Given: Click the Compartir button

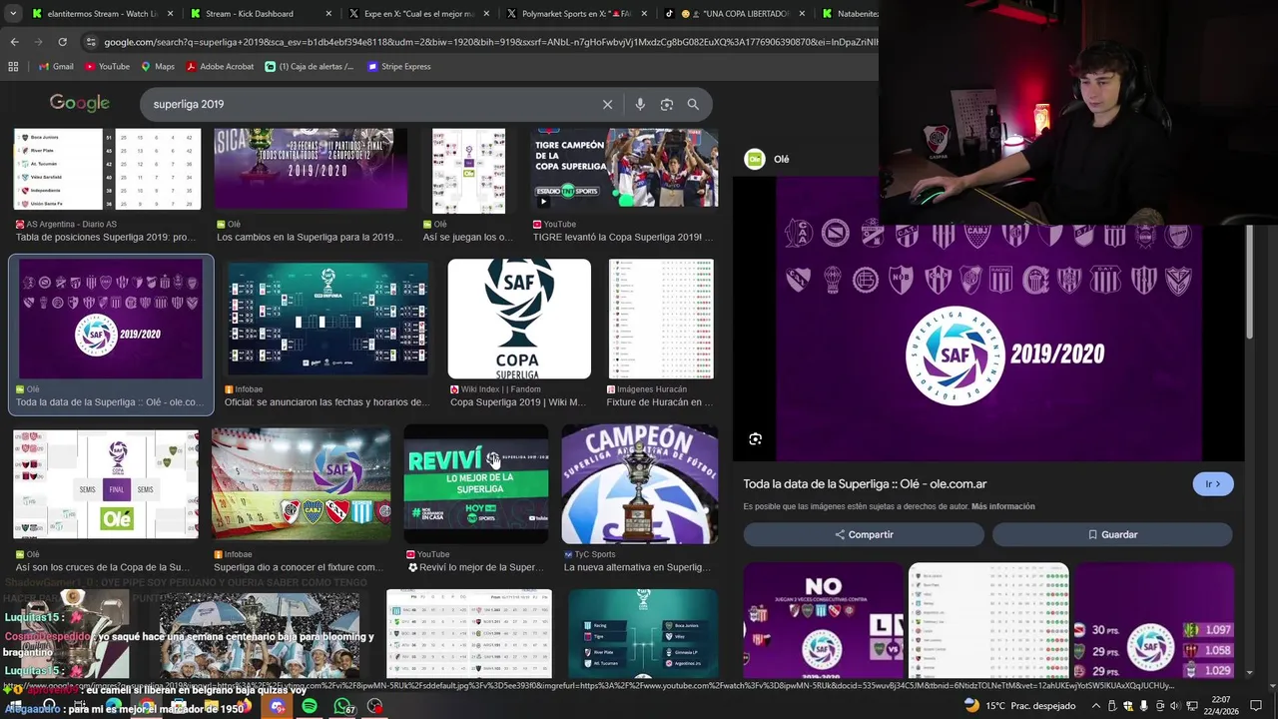Looking at the screenshot, I should (x=864, y=534).
